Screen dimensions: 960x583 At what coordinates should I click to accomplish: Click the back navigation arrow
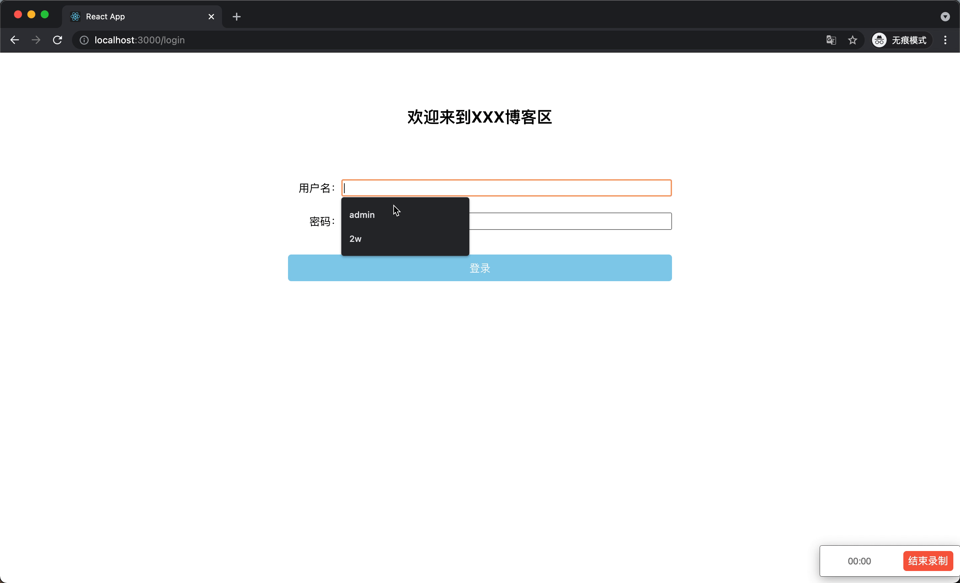14,40
